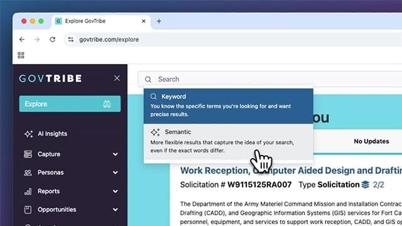Click the browser forward arrow
This screenshot has height=226, width=402.
[37, 40]
